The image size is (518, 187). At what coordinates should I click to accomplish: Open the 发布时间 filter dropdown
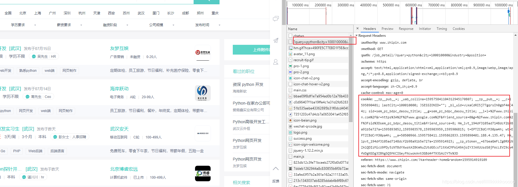(208, 25)
